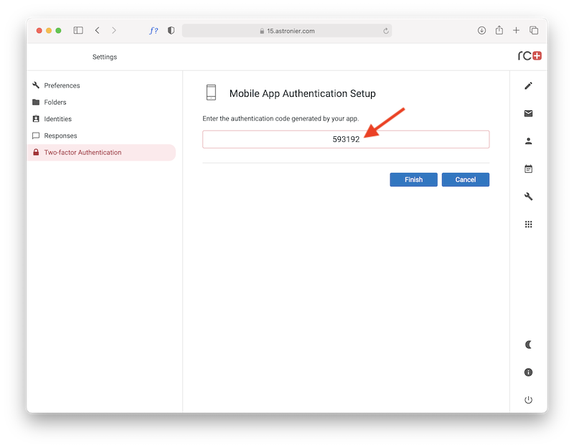Open a new Safari tab
The width and height of the screenshot is (574, 448).
tap(516, 30)
